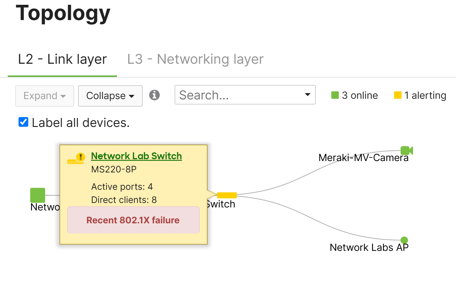Click the Network Labs AP label

point(369,247)
